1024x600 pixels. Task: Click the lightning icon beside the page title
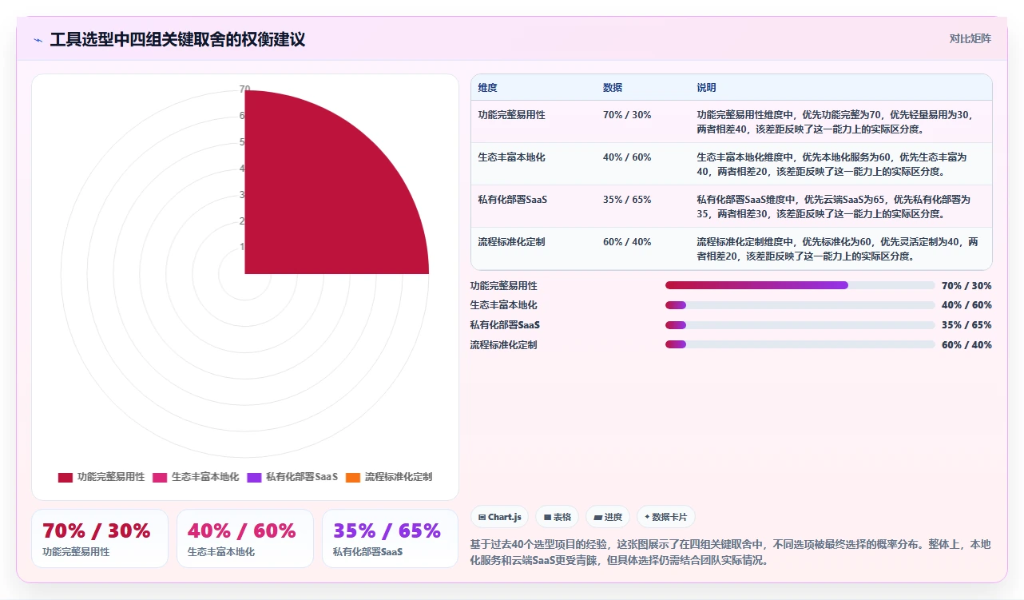38,40
